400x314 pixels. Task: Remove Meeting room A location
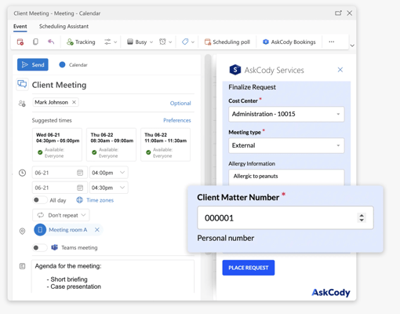pos(97,229)
